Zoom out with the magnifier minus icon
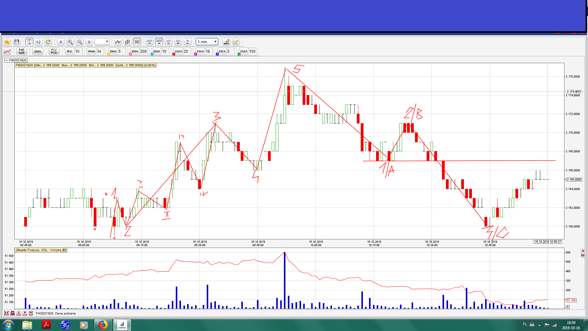Viewport: 588px width, 331px height. tap(80, 42)
